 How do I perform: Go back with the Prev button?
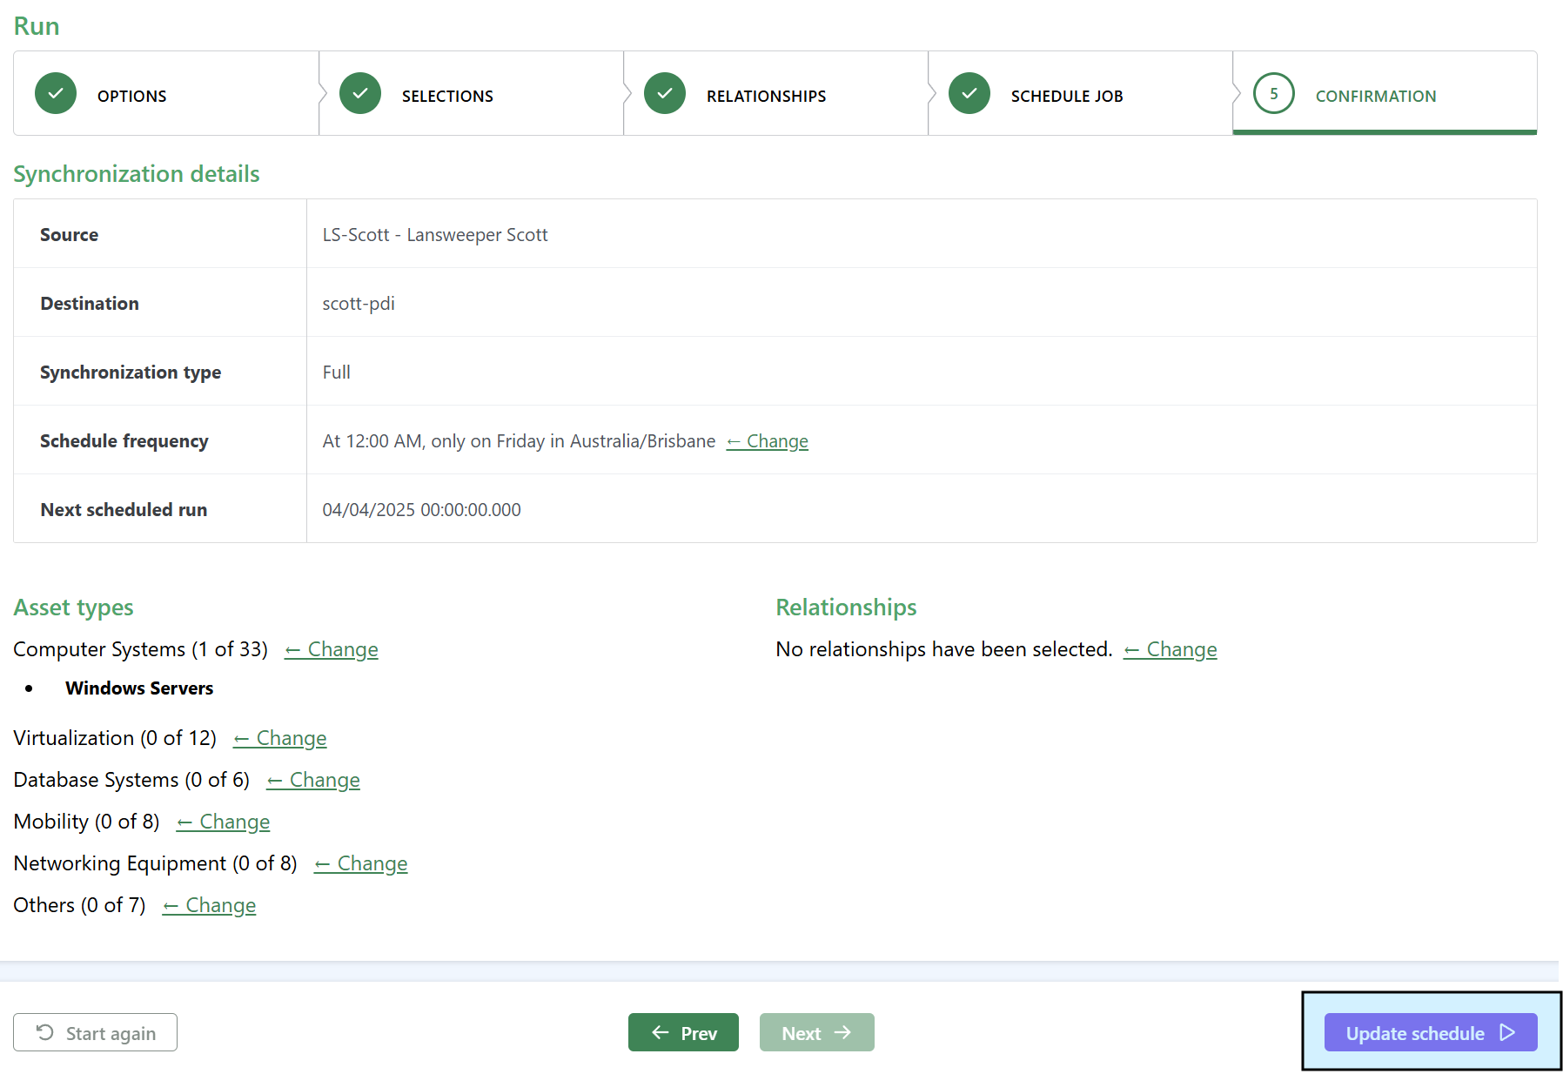click(x=683, y=1032)
